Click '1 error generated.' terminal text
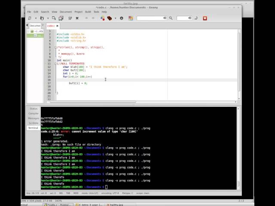 pyautogui.click(x=55, y=141)
